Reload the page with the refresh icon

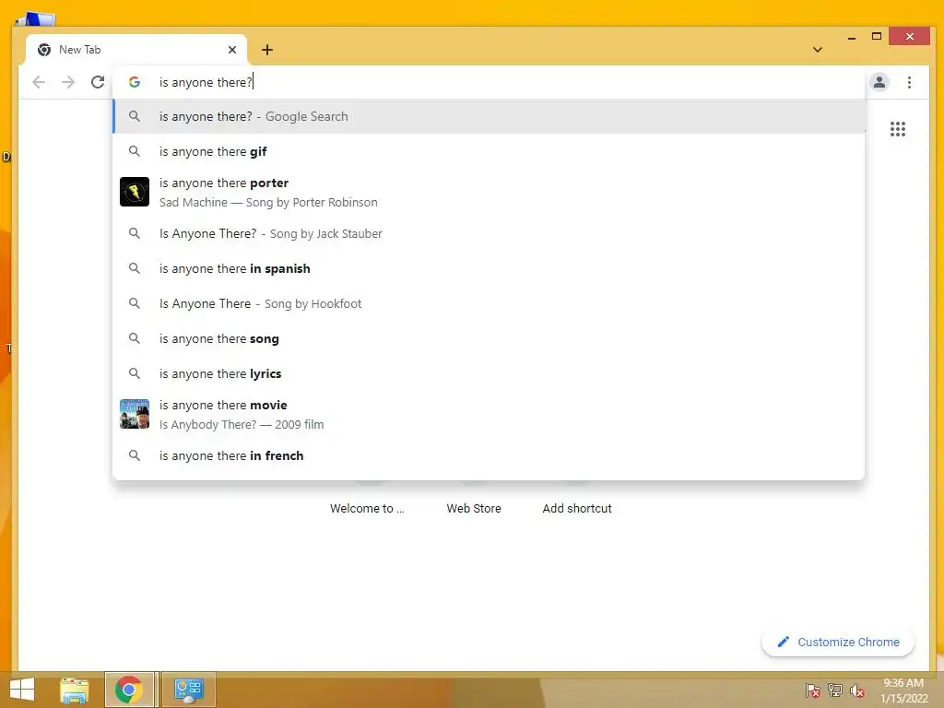click(x=98, y=82)
